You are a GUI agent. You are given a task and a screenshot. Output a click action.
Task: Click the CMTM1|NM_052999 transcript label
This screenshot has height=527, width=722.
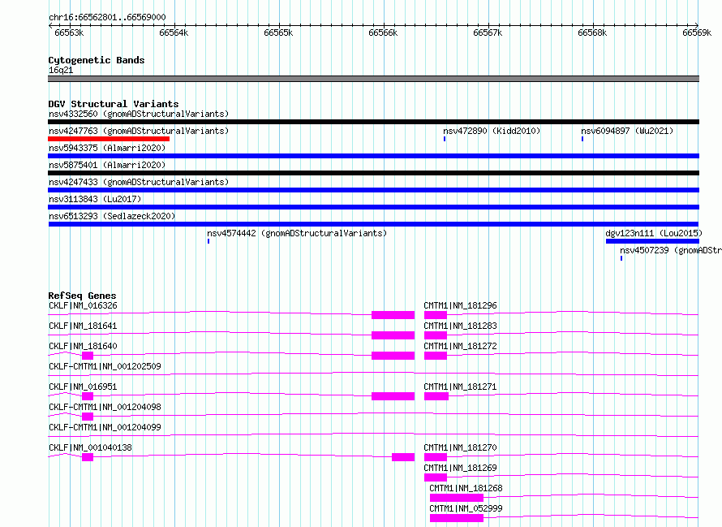pos(466,508)
